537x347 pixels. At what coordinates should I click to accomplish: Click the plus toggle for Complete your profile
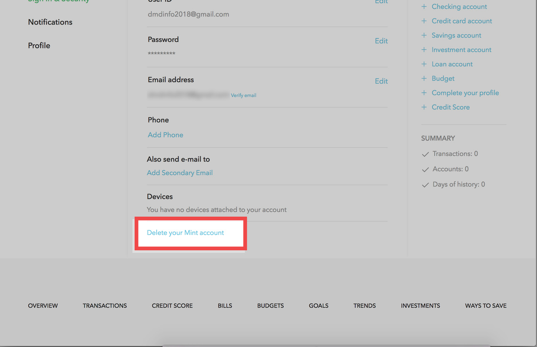[x=424, y=92]
